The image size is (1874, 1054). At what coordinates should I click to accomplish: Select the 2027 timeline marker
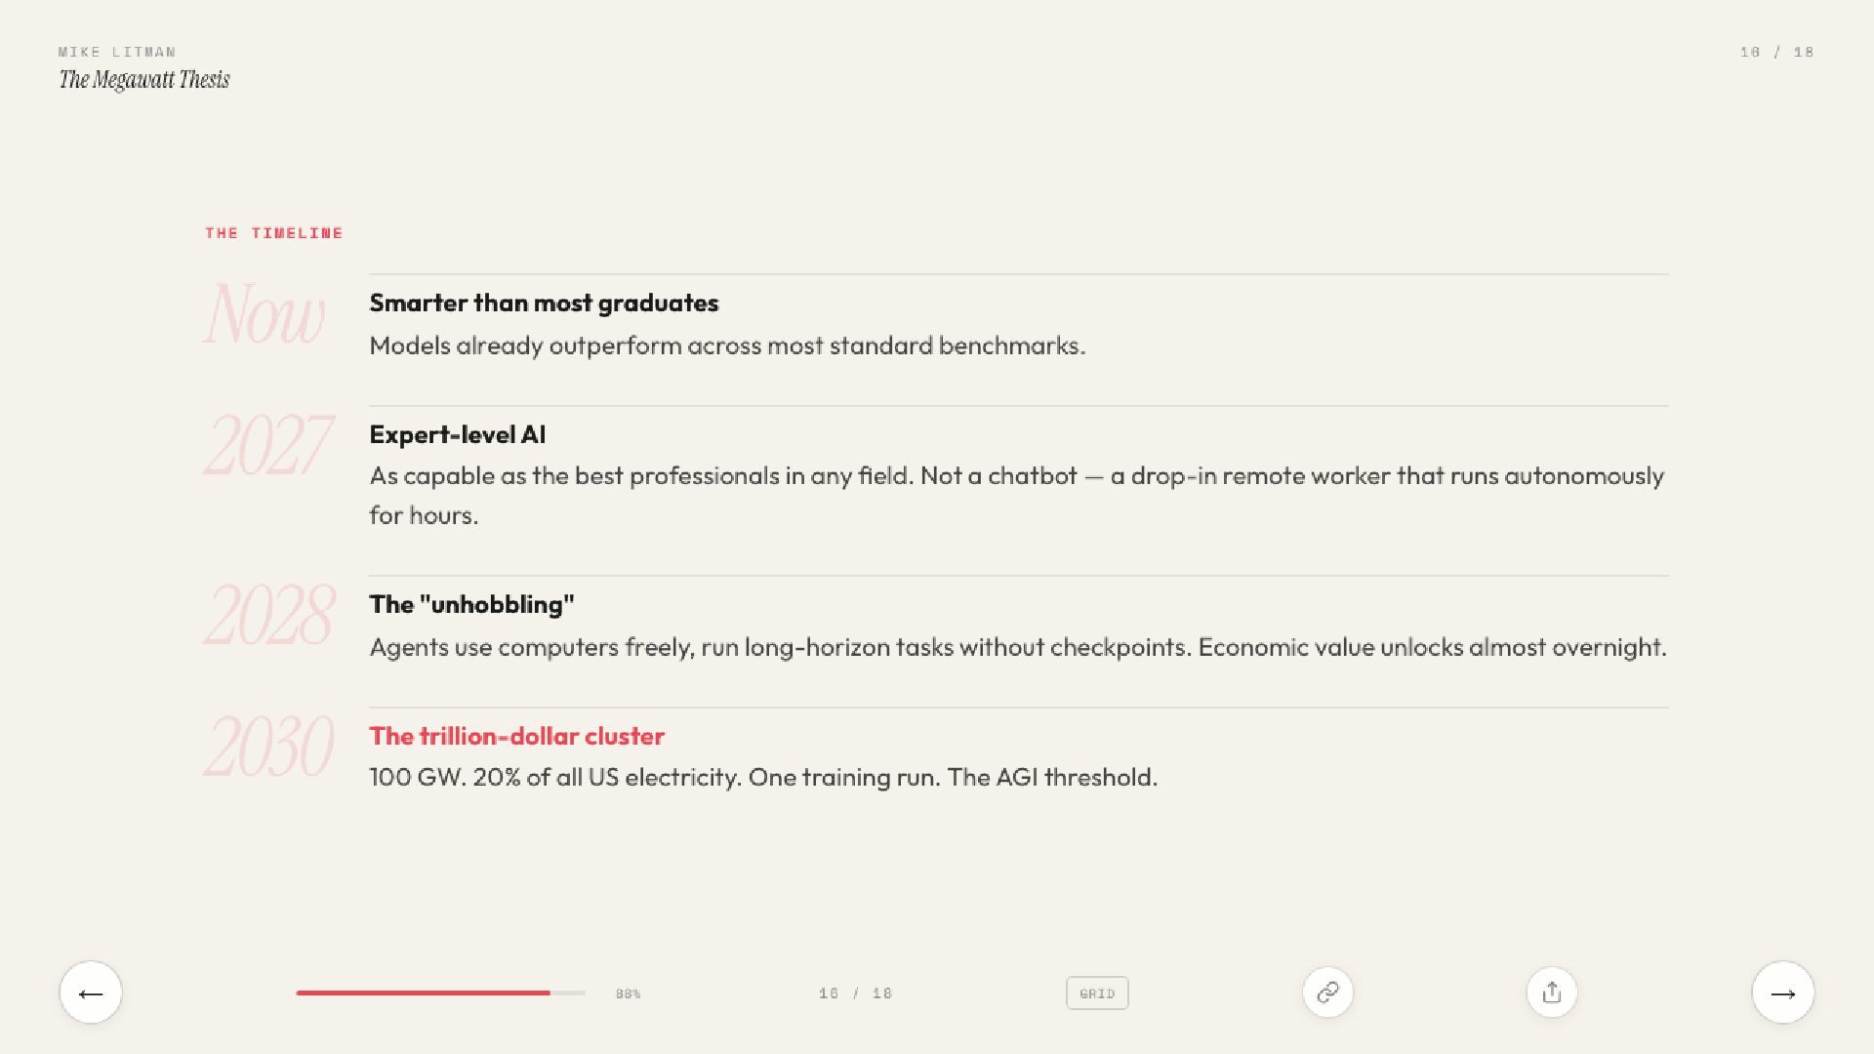(x=268, y=445)
